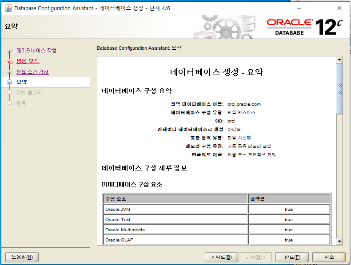Click the true value for Oracle JVM
Screen dimensions: 351x265
289,210
